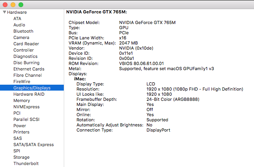Viewport: 254px width, 167px height.
Task: Open the Memory section
Action: pos(22,100)
